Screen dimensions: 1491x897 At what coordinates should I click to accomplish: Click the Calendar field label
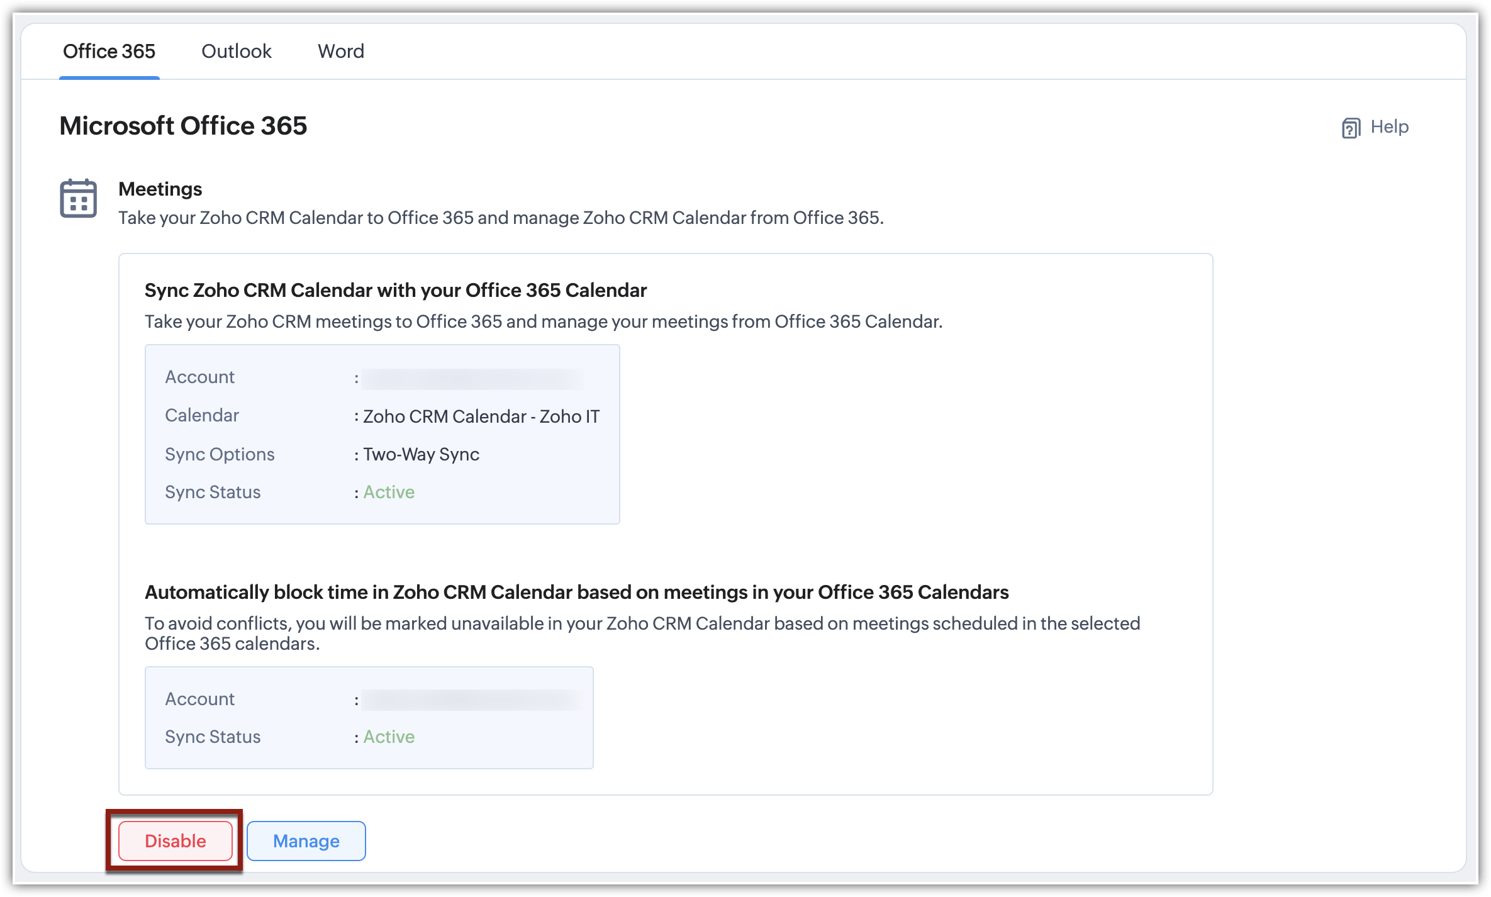(x=202, y=415)
